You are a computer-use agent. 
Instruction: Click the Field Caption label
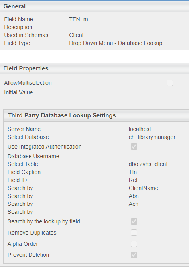click(24, 172)
